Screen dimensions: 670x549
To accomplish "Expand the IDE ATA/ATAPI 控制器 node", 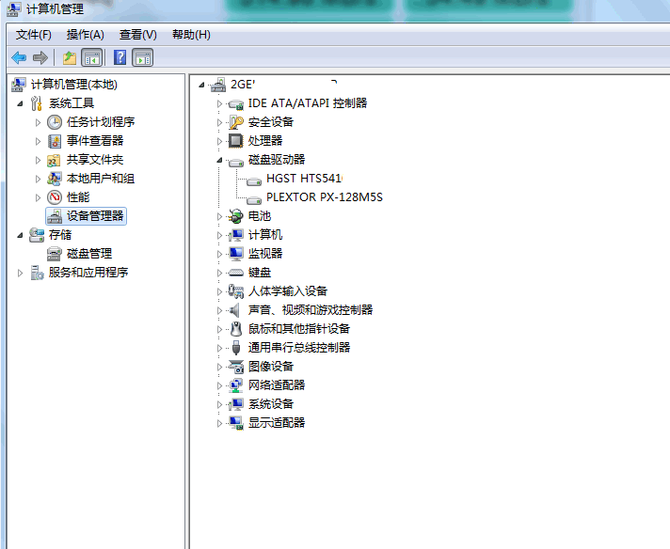I will (x=219, y=103).
